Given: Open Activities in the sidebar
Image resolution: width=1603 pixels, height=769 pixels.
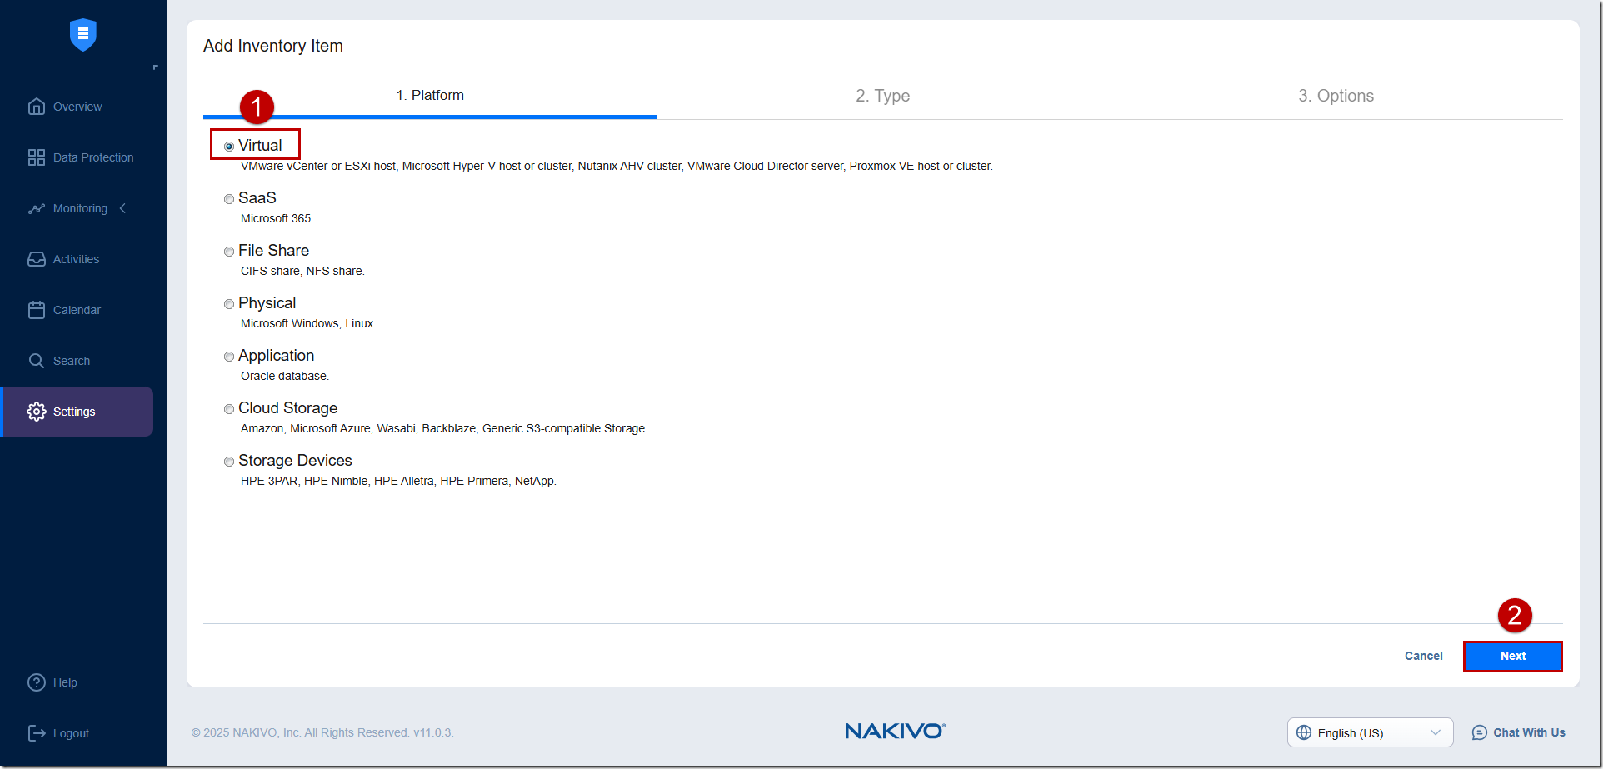Looking at the screenshot, I should [77, 259].
